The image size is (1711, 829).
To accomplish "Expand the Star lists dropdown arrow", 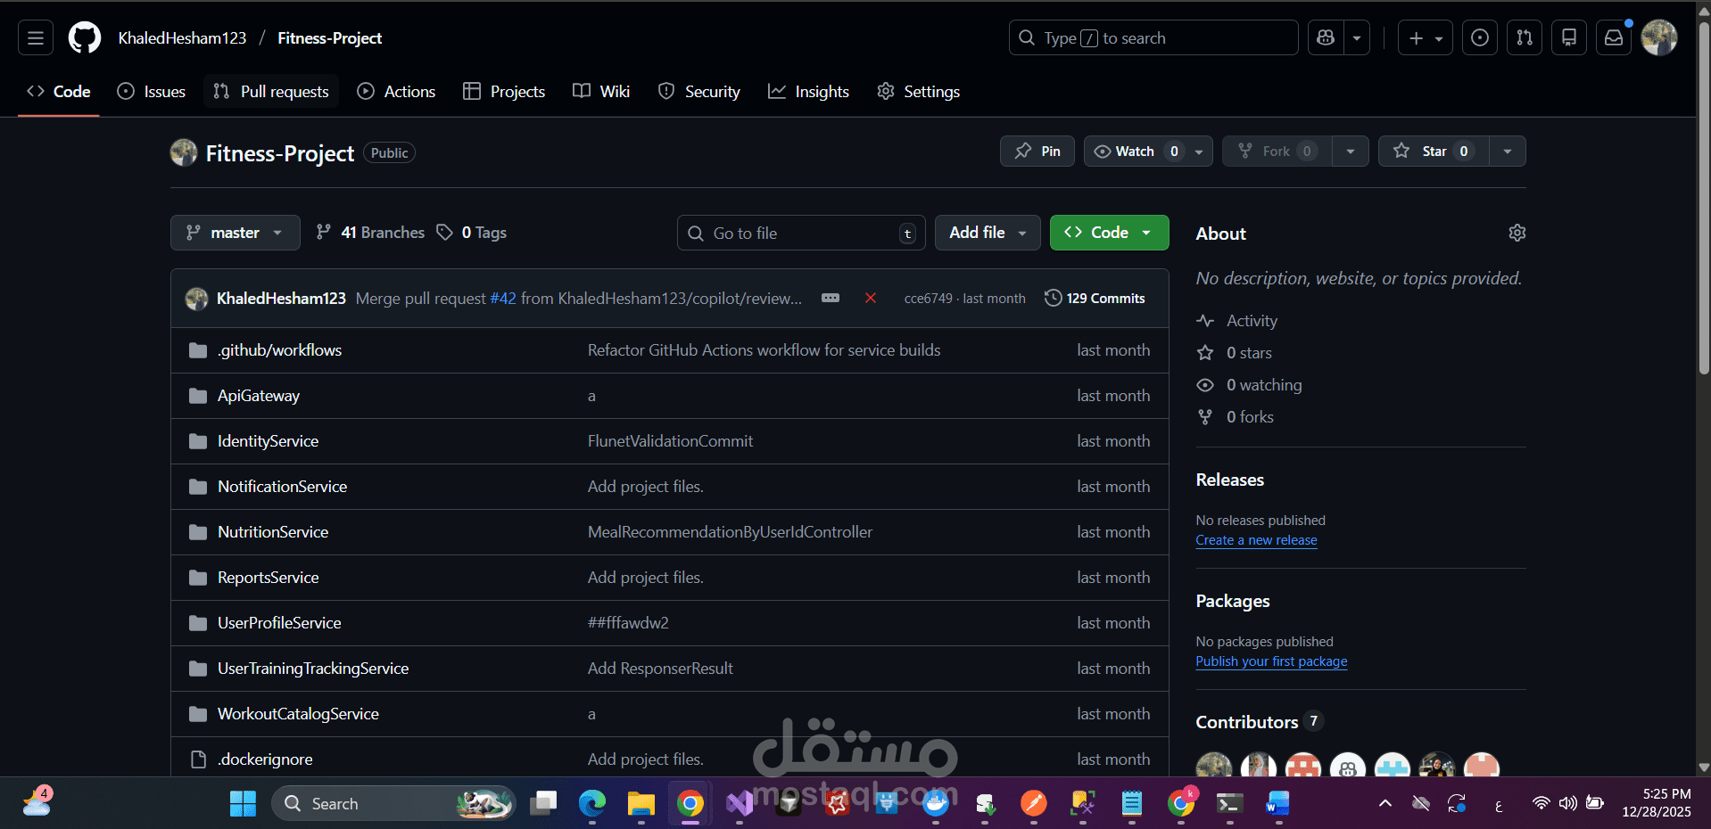I will point(1508,152).
